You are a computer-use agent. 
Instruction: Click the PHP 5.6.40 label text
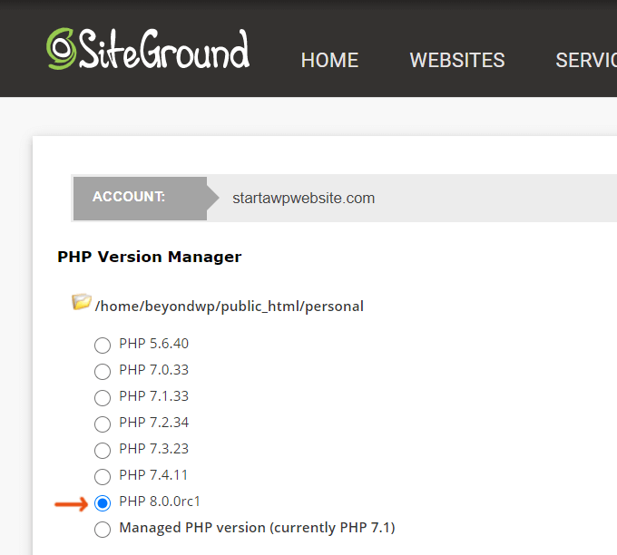[154, 344]
